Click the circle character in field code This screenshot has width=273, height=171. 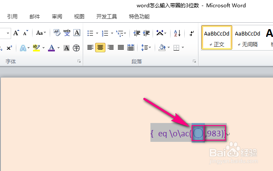click(198, 133)
